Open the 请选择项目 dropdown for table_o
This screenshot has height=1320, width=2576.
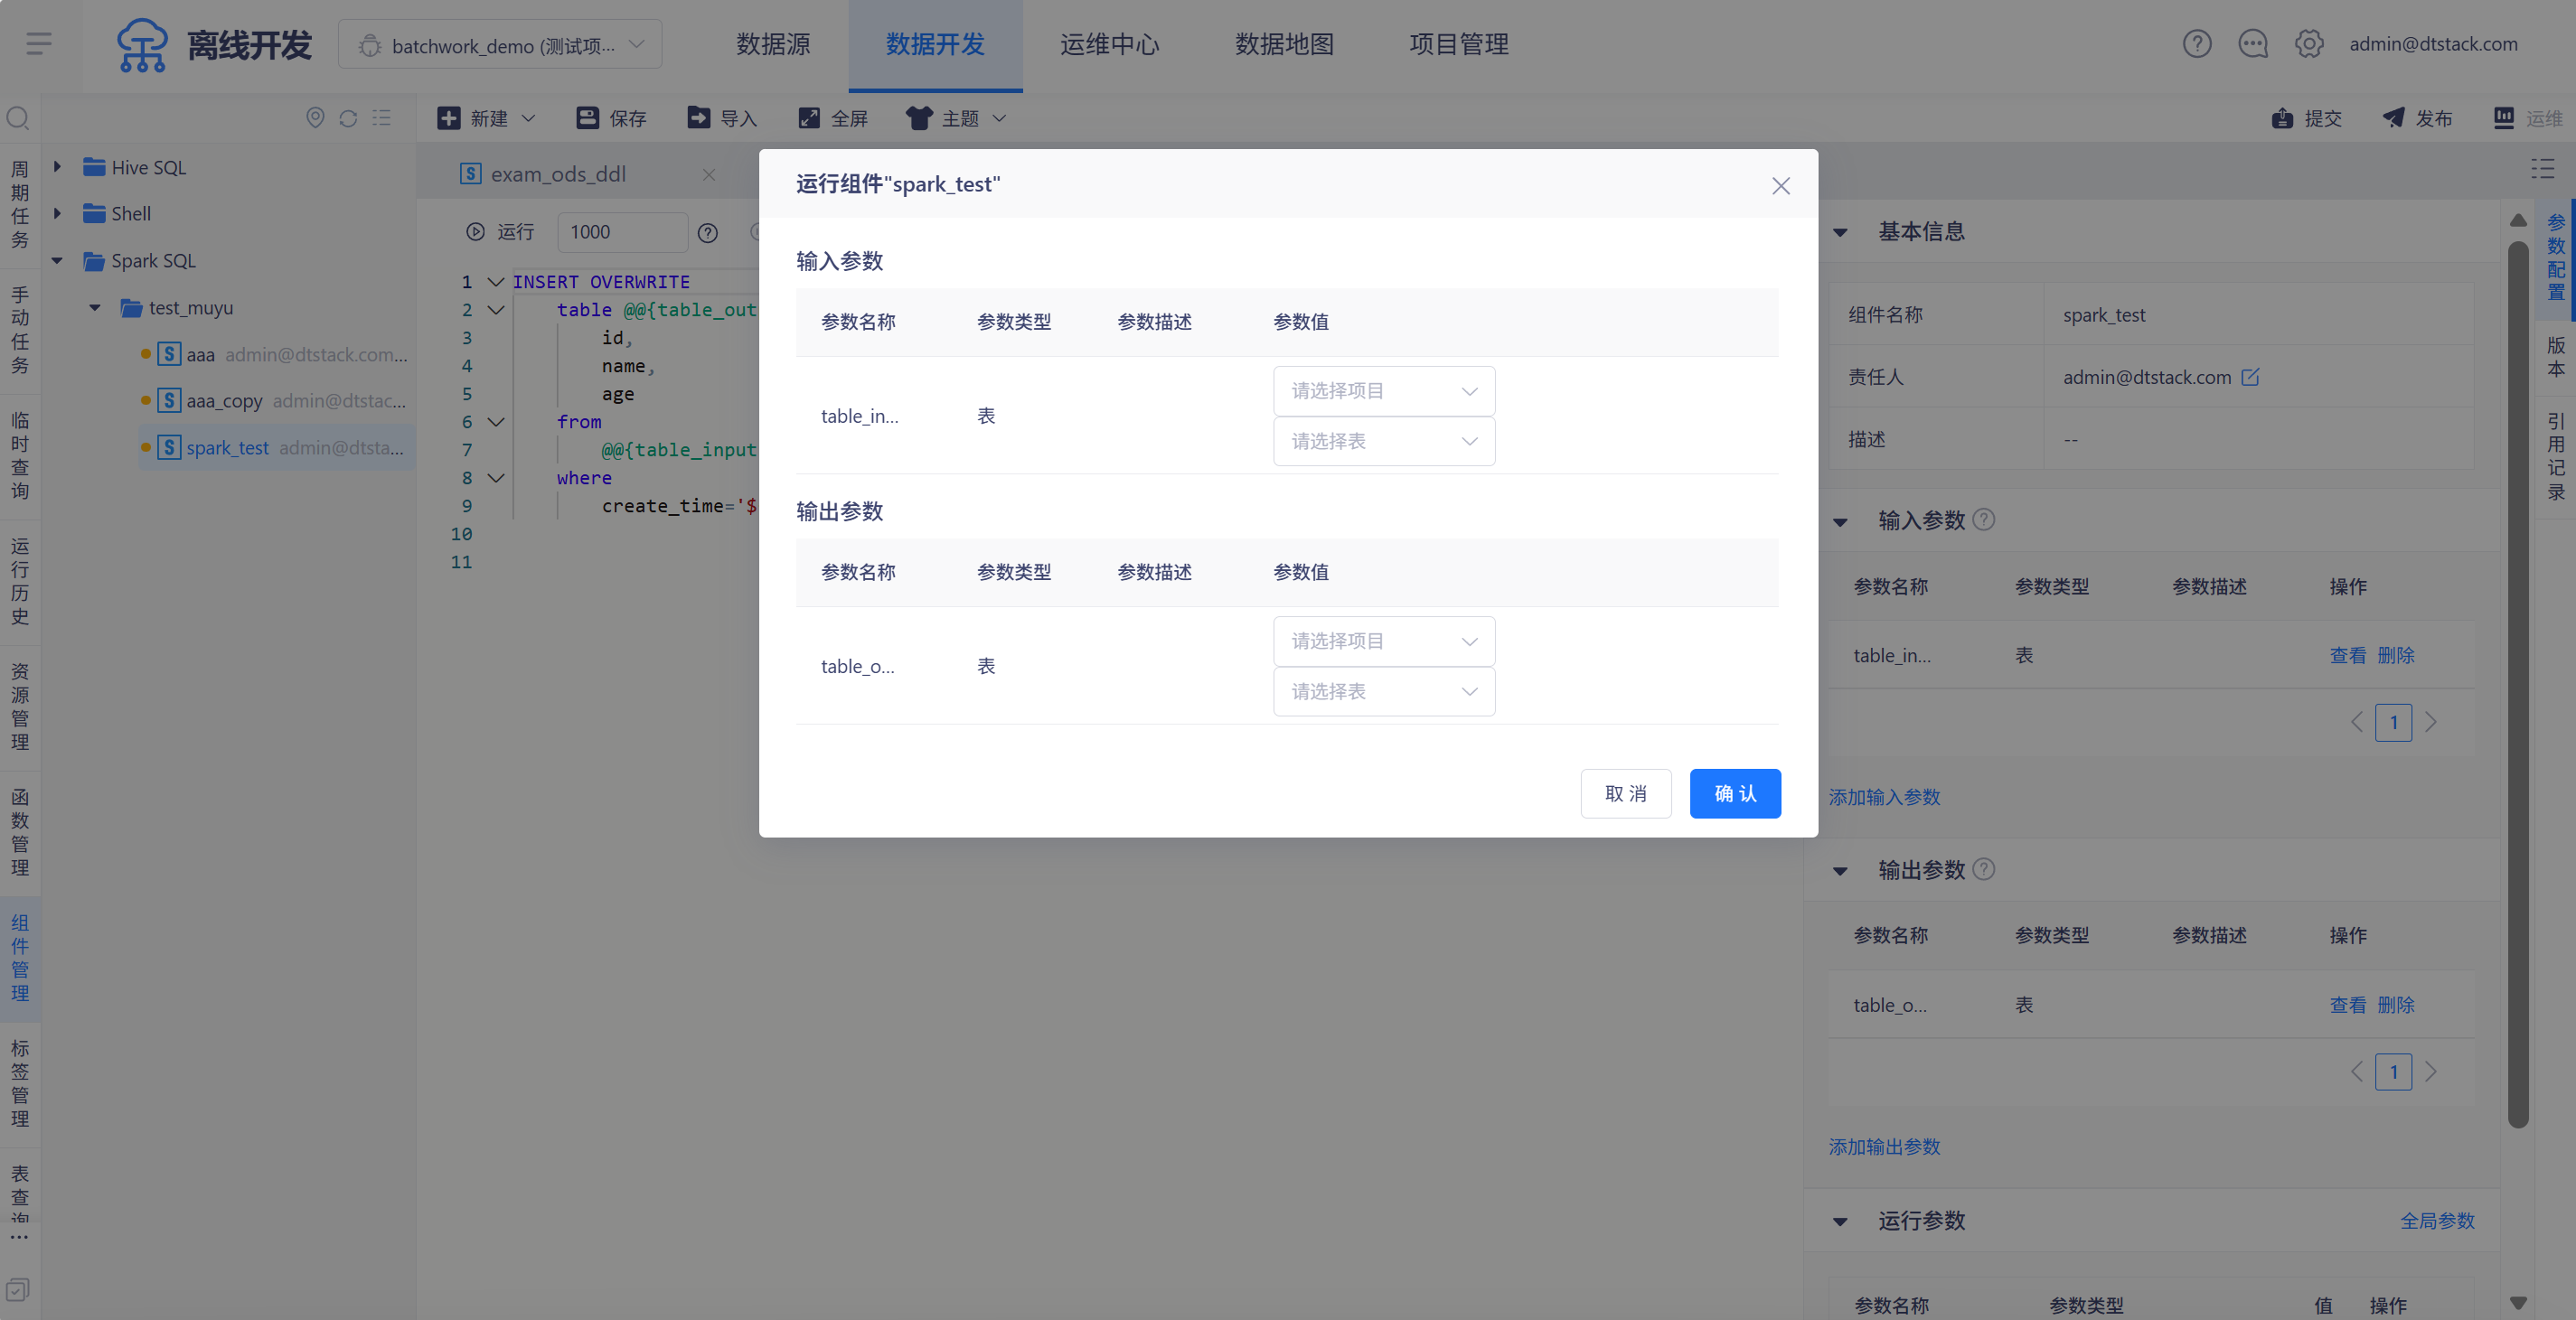pyautogui.click(x=1383, y=641)
